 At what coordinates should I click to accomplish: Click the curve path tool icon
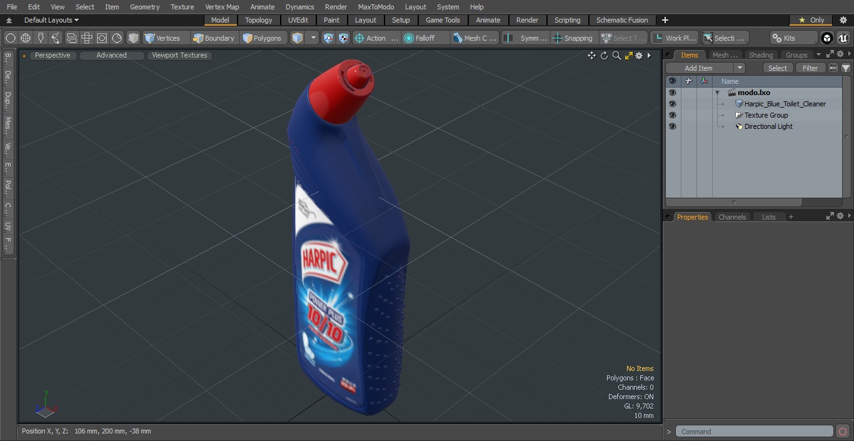[56, 38]
